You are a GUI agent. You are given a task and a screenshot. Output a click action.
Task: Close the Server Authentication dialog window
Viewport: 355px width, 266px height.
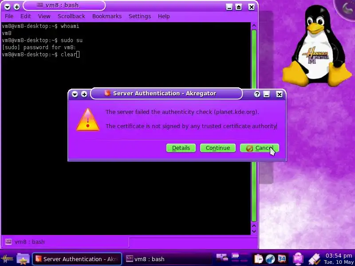[280, 94]
